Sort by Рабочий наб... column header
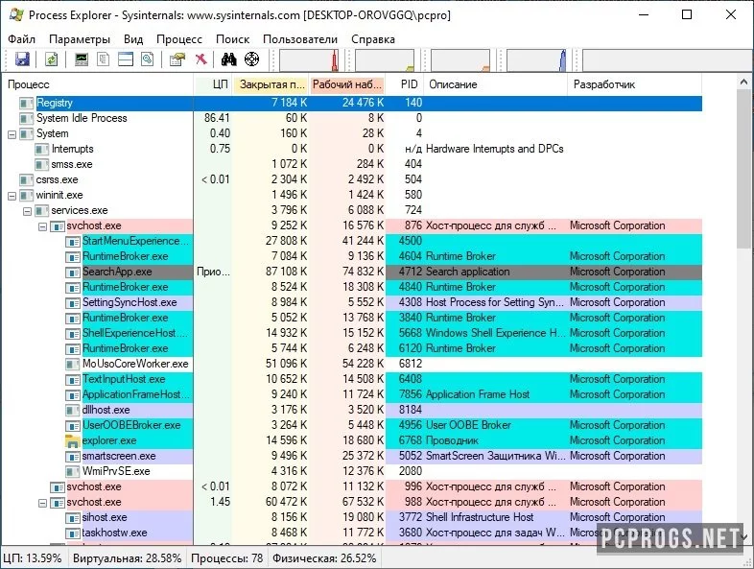Screen dimensions: 754x569 coord(347,84)
